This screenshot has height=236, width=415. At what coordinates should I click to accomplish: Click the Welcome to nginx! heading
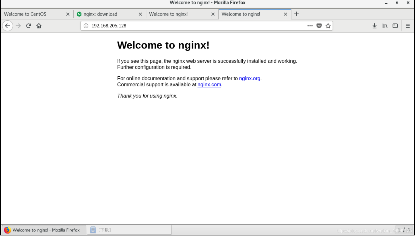163,45
